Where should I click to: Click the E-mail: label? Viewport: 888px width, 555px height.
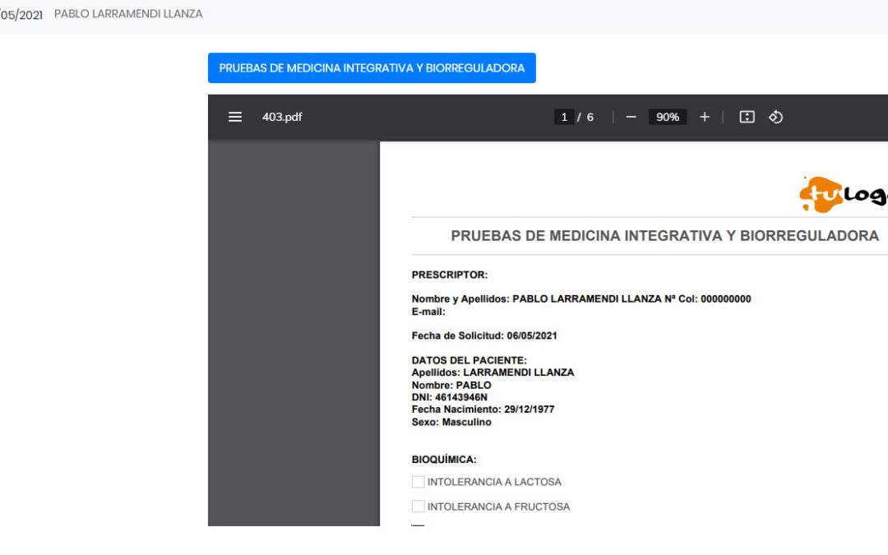coord(428,312)
